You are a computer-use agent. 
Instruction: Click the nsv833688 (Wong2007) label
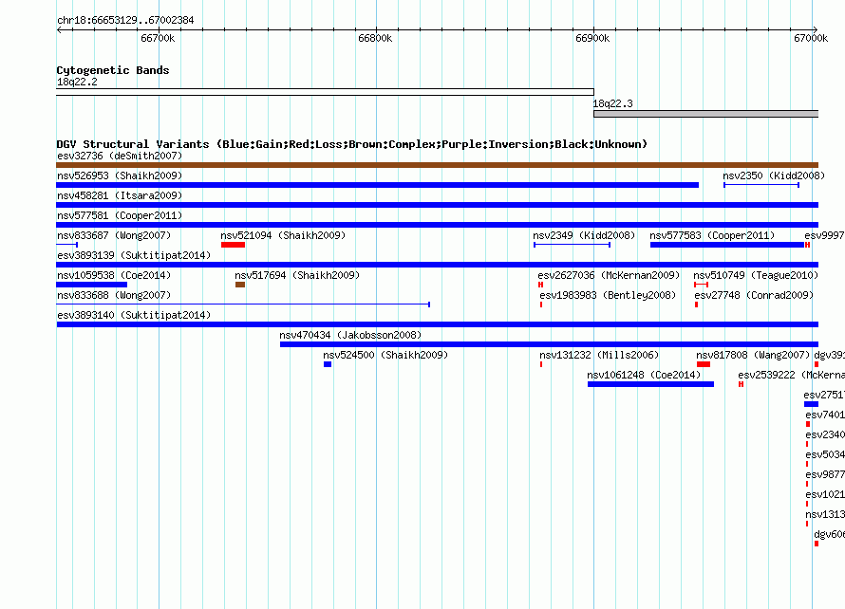point(114,295)
